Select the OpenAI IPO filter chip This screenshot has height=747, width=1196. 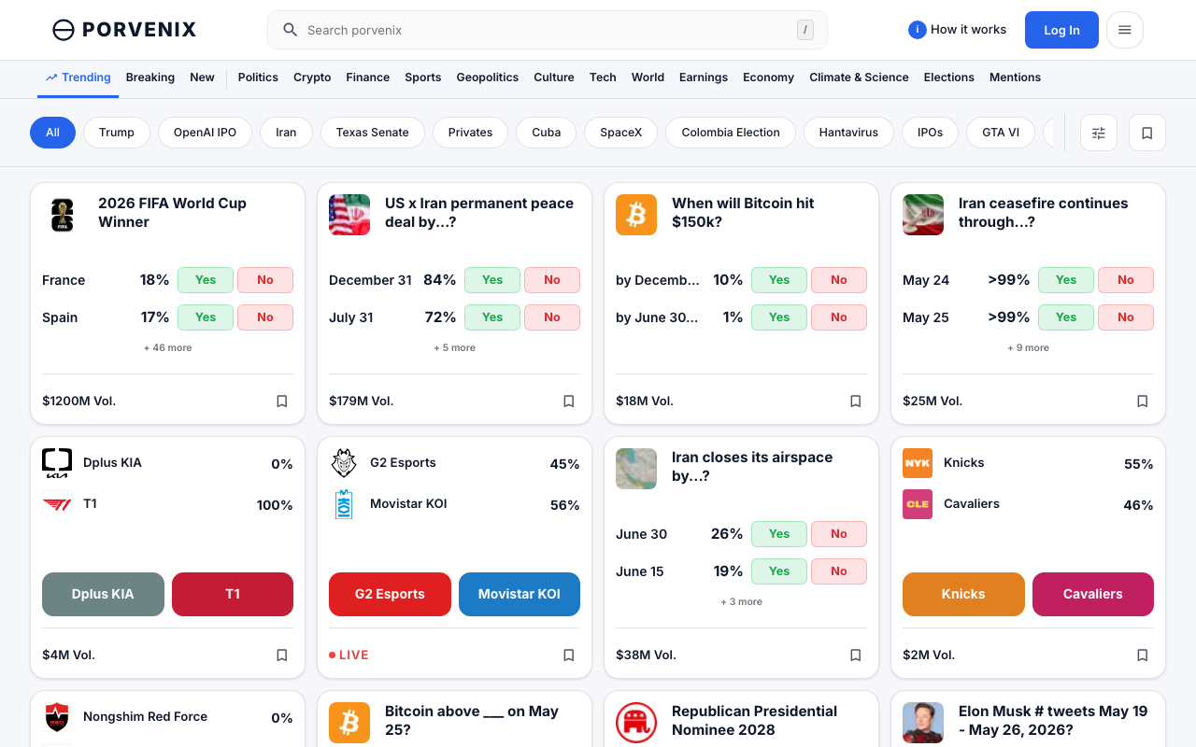point(205,133)
